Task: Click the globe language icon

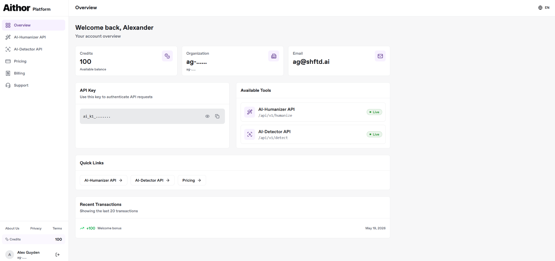Action: point(540,8)
